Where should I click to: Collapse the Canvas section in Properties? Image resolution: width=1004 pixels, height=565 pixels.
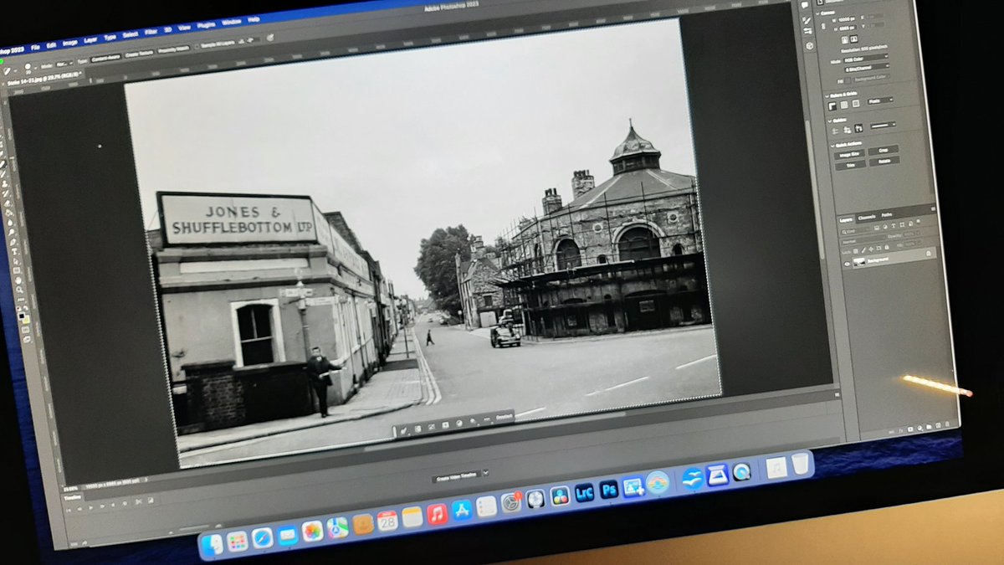click(x=818, y=13)
